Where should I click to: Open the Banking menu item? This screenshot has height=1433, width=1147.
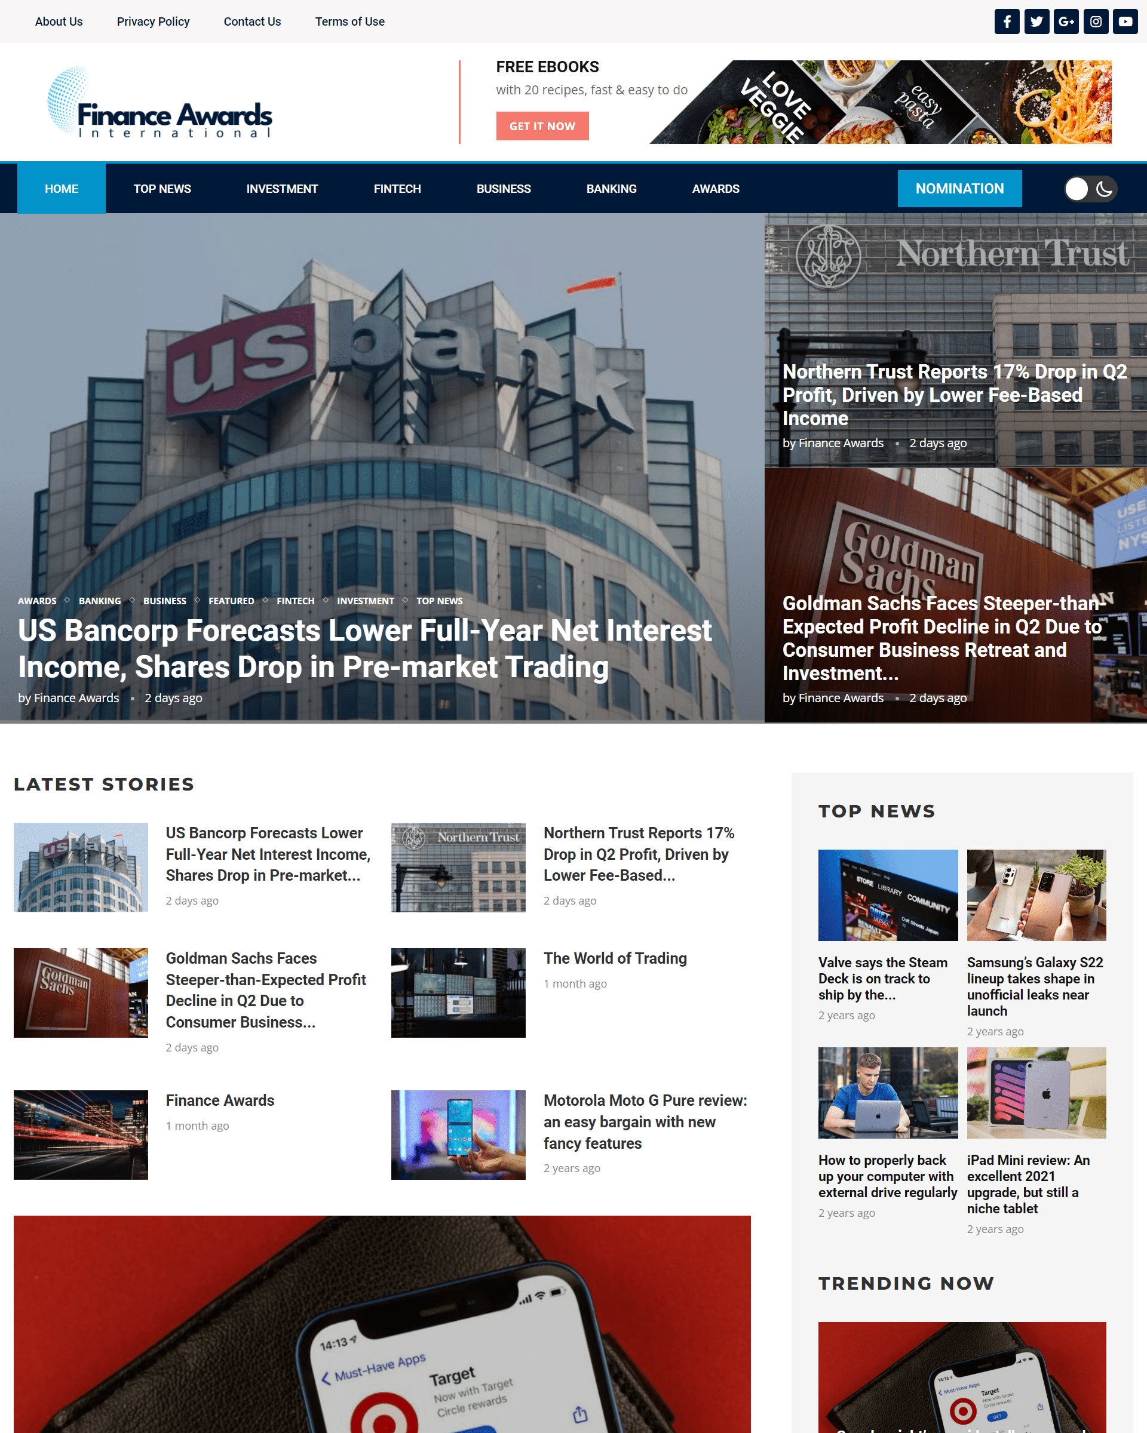pos(611,189)
